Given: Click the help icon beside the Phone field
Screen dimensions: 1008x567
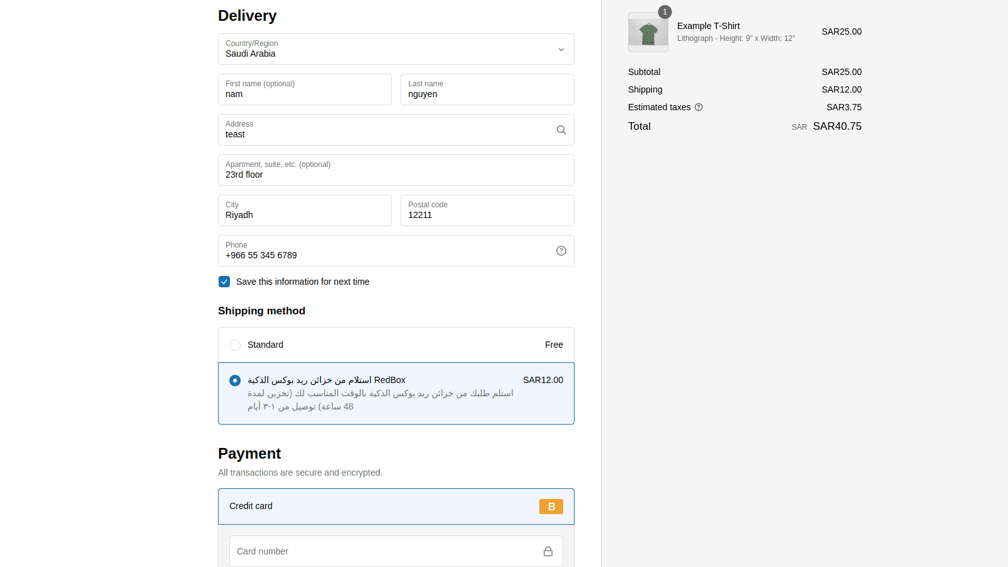Looking at the screenshot, I should click(561, 250).
